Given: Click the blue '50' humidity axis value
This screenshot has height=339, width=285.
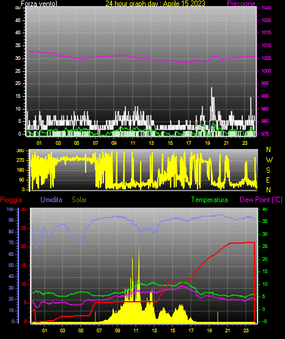Looking at the screenshot, I should coord(11,265).
